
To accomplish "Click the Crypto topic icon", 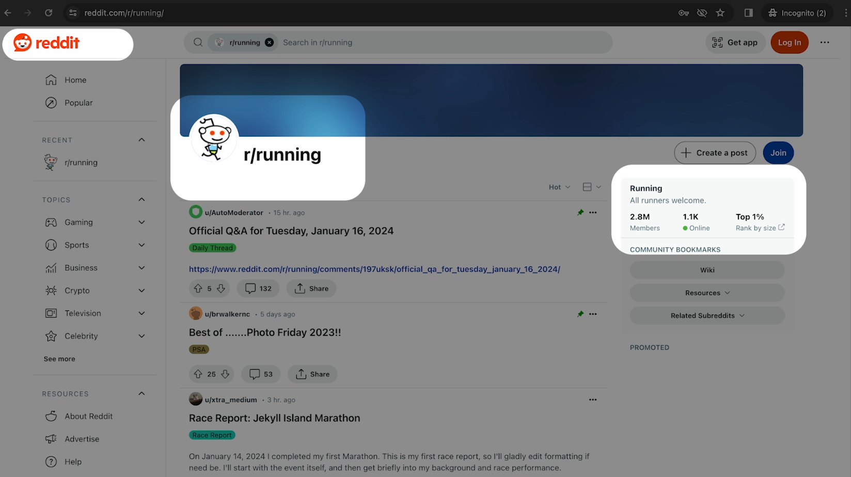I will (x=51, y=290).
